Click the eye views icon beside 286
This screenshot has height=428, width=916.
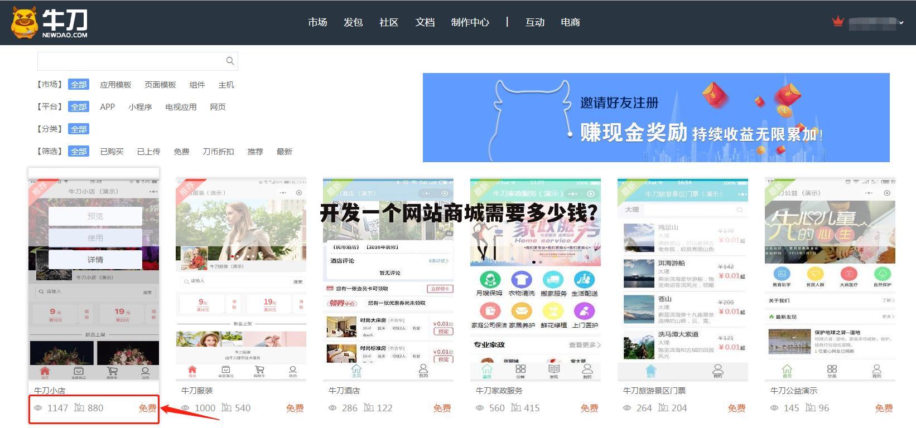click(332, 408)
